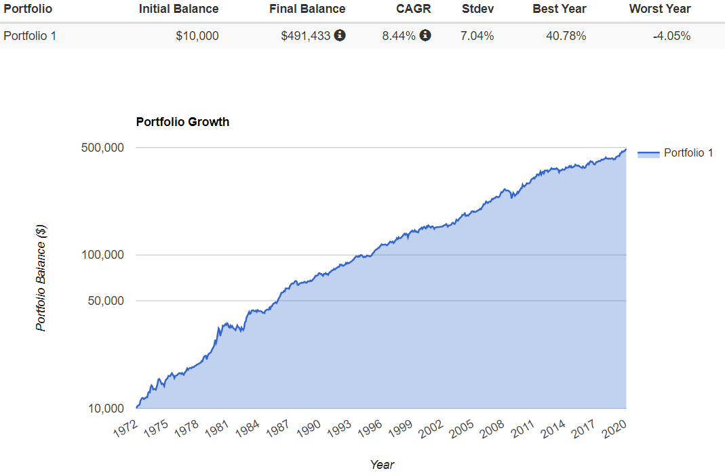This screenshot has height=475, width=725.
Task: Select the Initial Balance column header
Action: pos(178,9)
